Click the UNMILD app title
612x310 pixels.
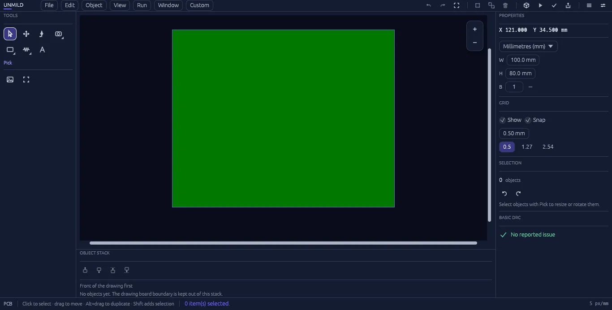coord(13,5)
